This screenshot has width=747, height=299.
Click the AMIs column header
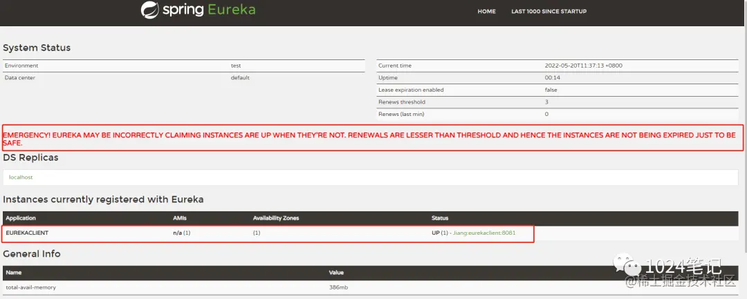(180, 218)
